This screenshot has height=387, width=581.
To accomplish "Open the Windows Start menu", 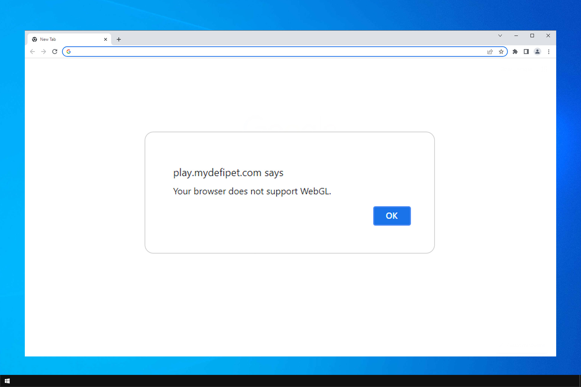I will coord(7,381).
